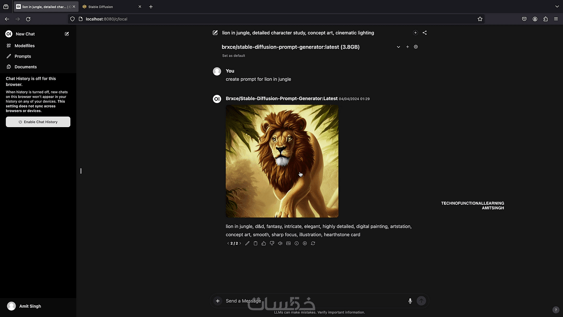
Task: Open a new browser tab
Action: pyautogui.click(x=151, y=7)
